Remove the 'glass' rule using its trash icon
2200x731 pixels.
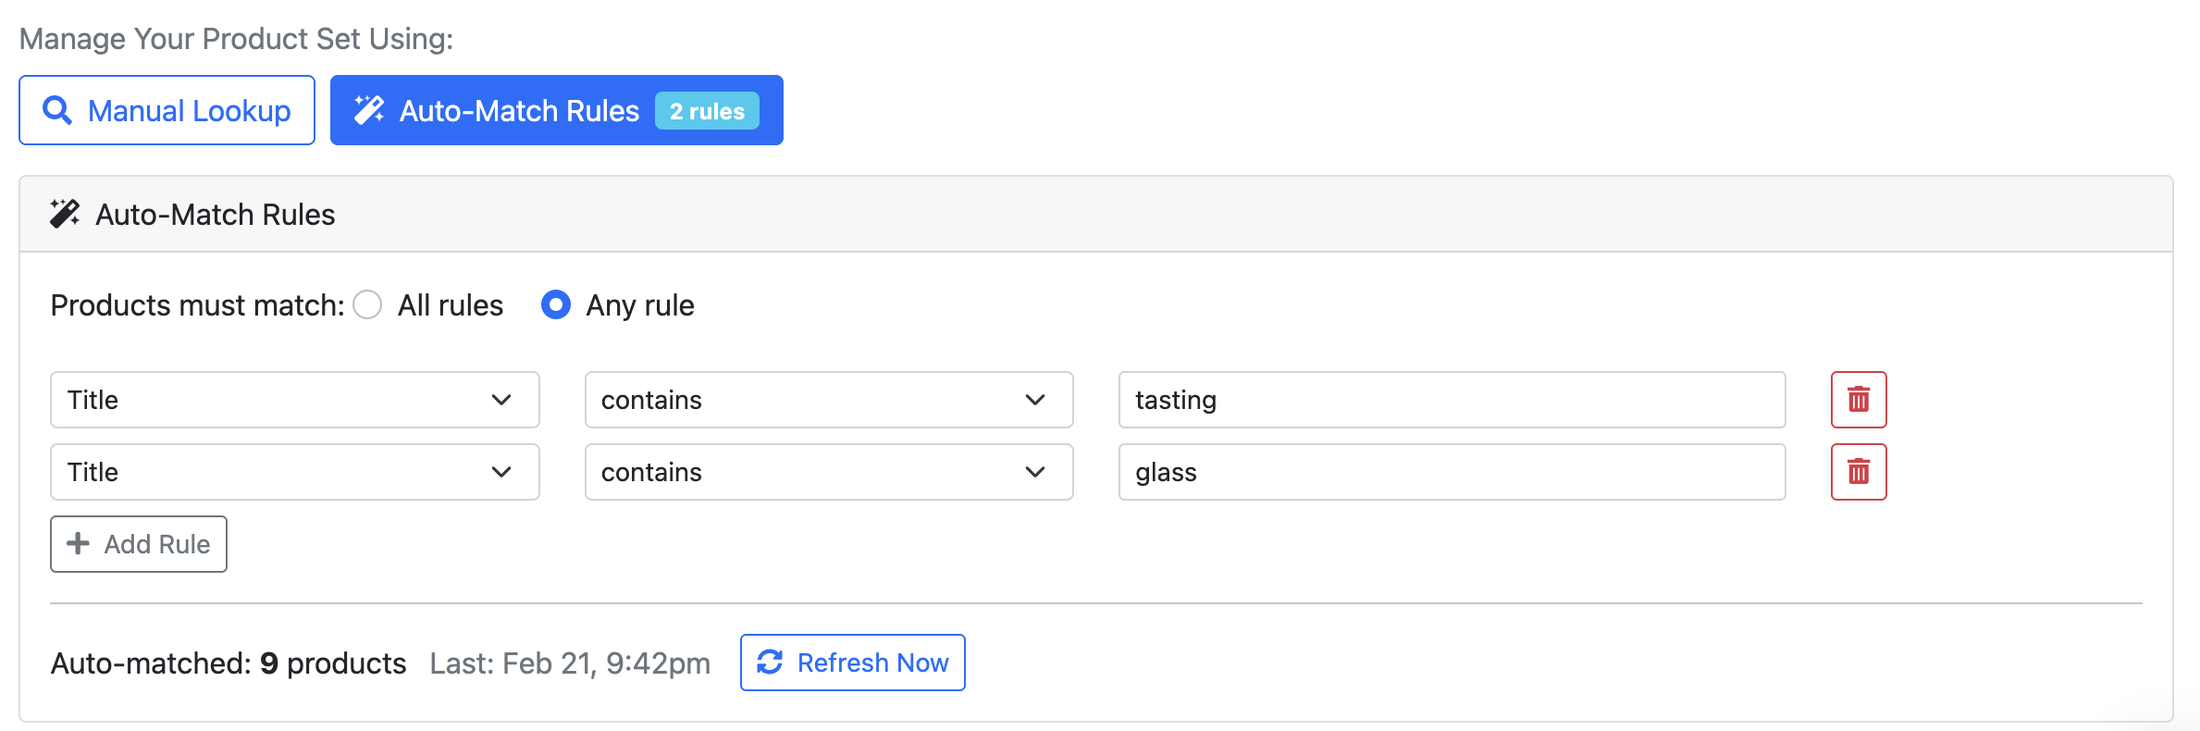[x=1858, y=472]
